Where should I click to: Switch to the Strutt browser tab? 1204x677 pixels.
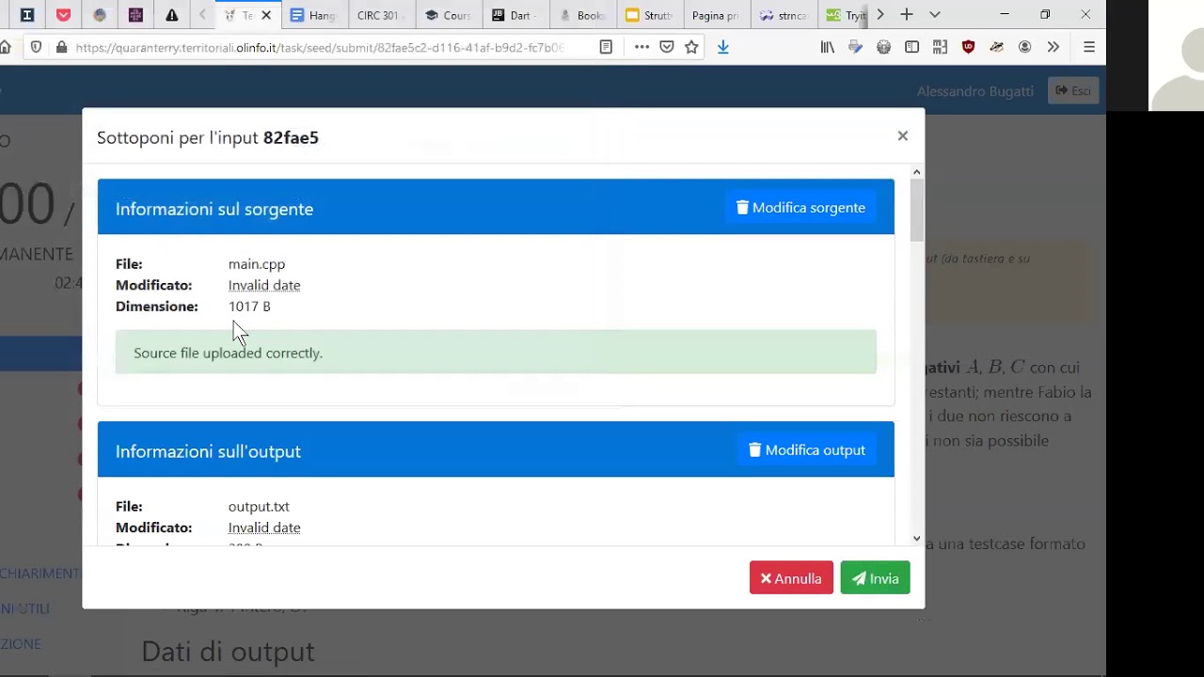[649, 15]
